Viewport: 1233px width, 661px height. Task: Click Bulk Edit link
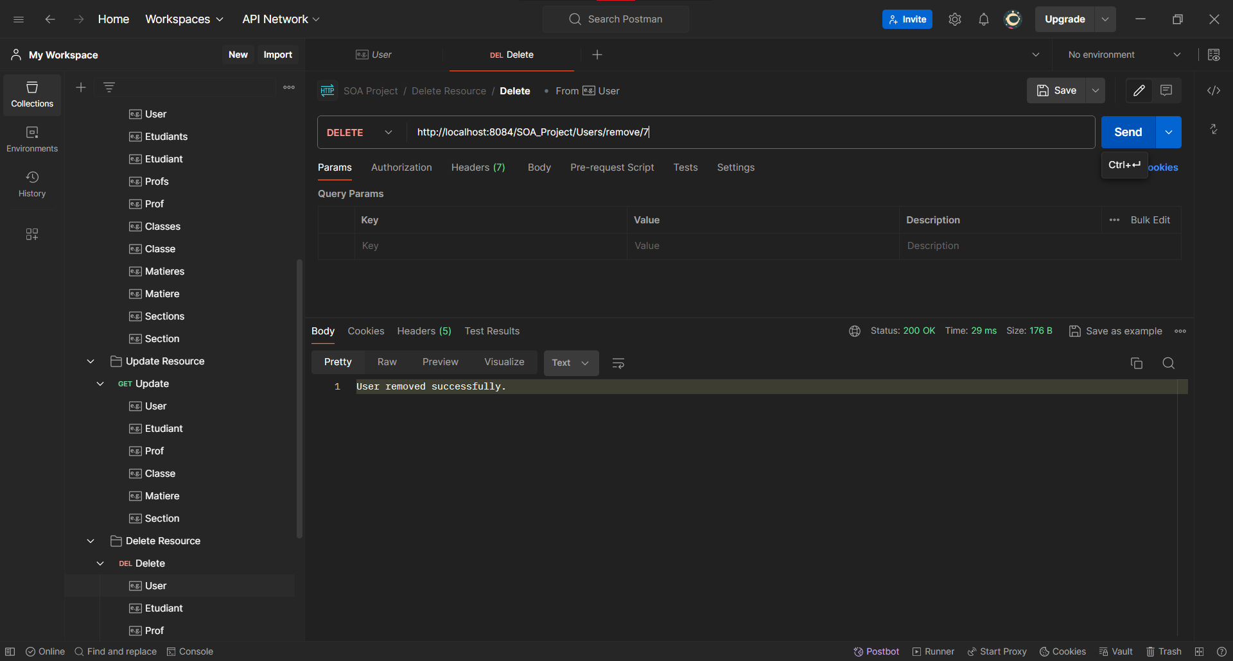pos(1150,220)
